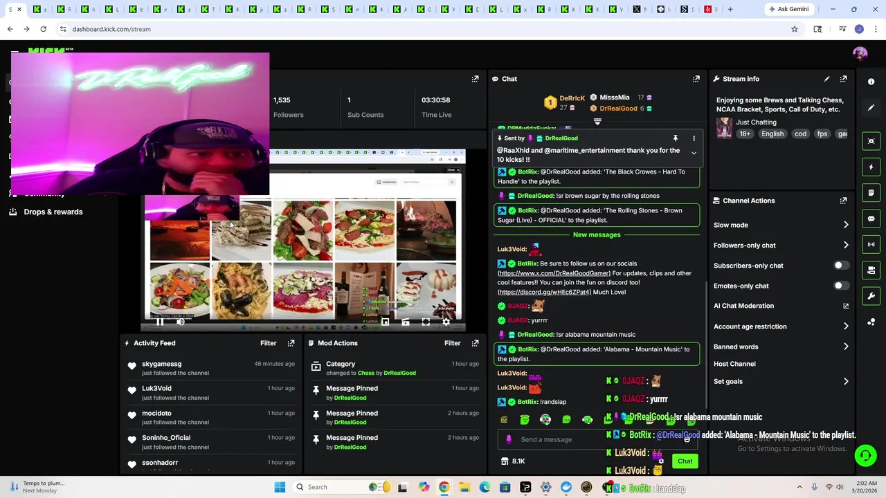
Task: Expand Banned words settings
Action: [x=846, y=347]
